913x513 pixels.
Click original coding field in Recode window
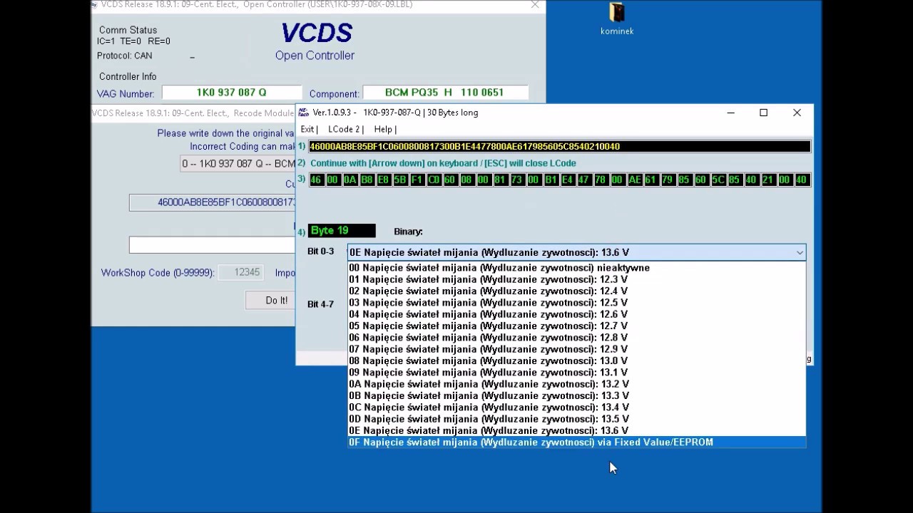point(212,202)
